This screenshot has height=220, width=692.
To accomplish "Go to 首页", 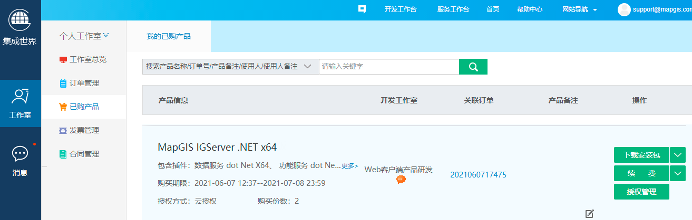I will (x=493, y=9).
